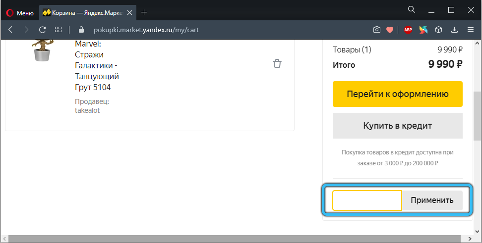
Task: Open the extensions cube icon
Action: click(x=439, y=30)
